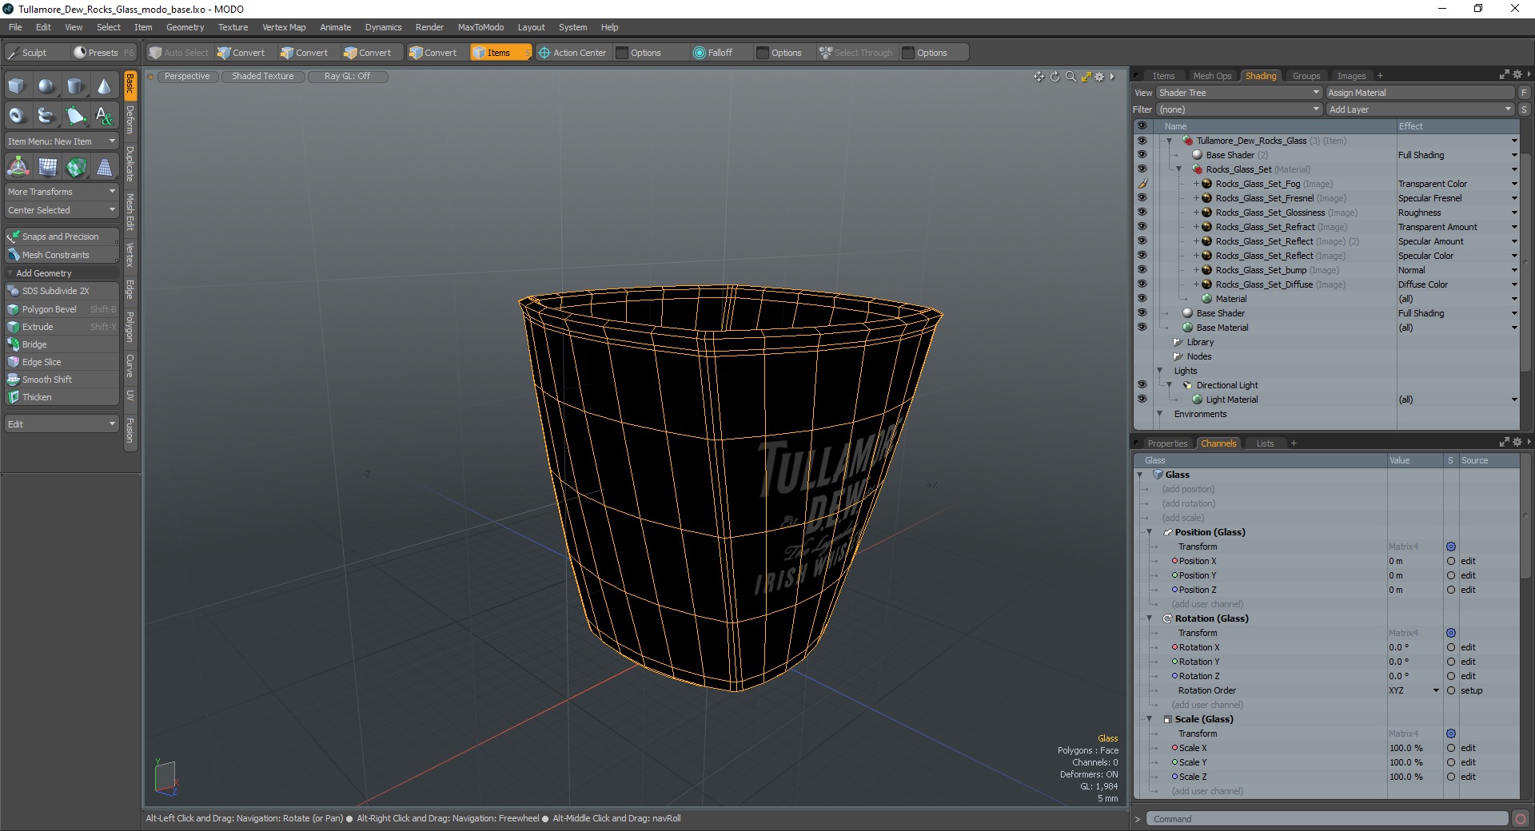
Task: Click the Action Center icon
Action: tap(544, 53)
